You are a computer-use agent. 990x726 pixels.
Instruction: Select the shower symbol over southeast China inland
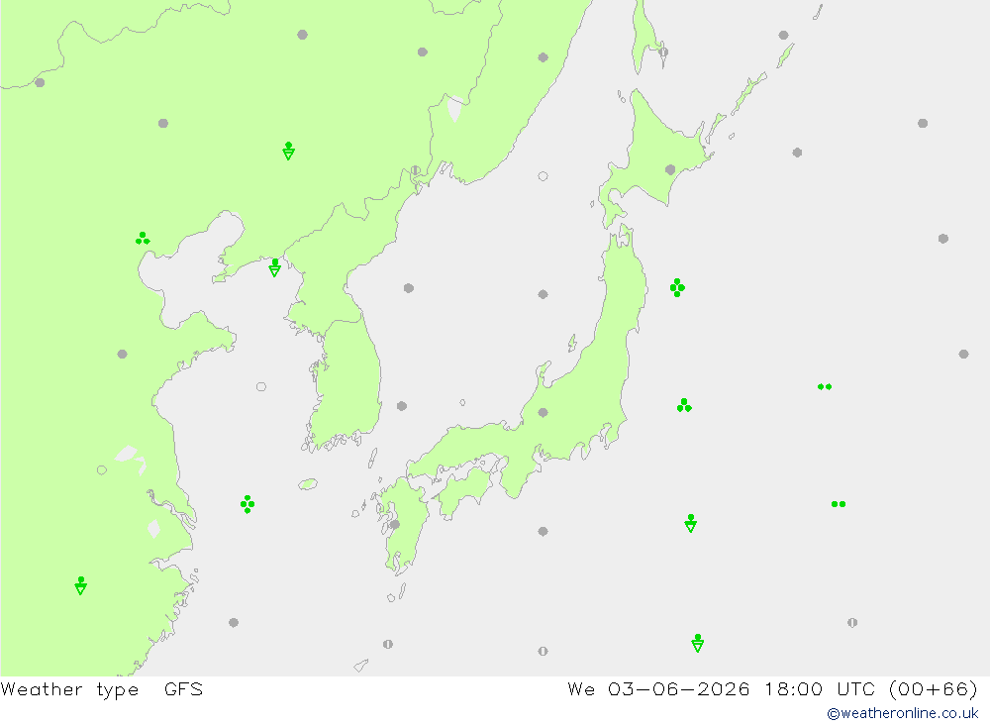click(x=81, y=585)
